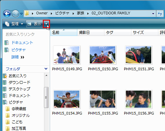This screenshot has width=165, height=131.
Task: Select thumbnail PHM15_0155.JPG
Action: [x=103, y=99]
